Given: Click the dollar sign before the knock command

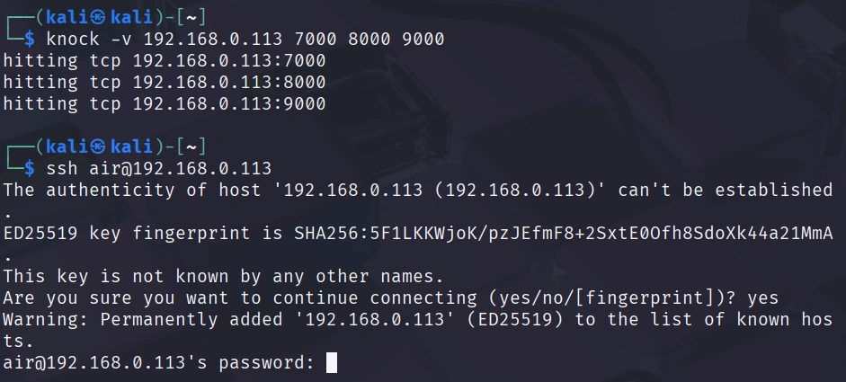Looking at the screenshot, I should (x=30, y=40).
